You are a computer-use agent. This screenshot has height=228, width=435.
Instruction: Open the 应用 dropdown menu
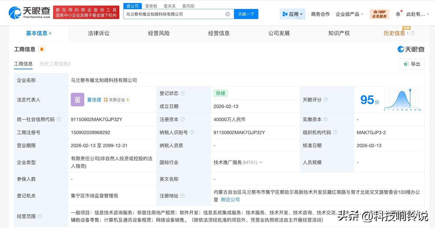pos(292,14)
